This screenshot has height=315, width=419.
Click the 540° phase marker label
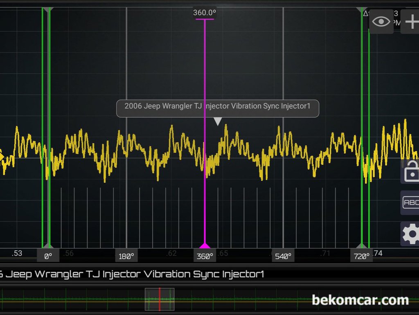(283, 256)
